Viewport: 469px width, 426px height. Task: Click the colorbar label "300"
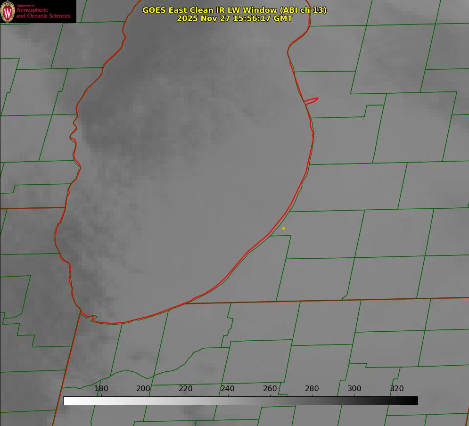point(354,388)
